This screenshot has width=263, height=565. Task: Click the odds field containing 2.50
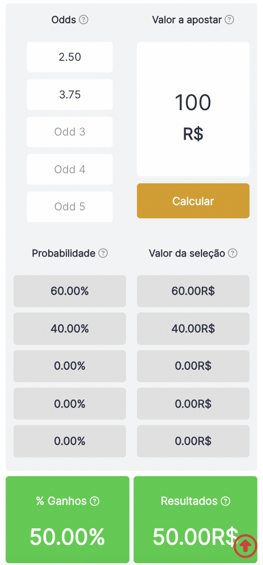pyautogui.click(x=69, y=57)
